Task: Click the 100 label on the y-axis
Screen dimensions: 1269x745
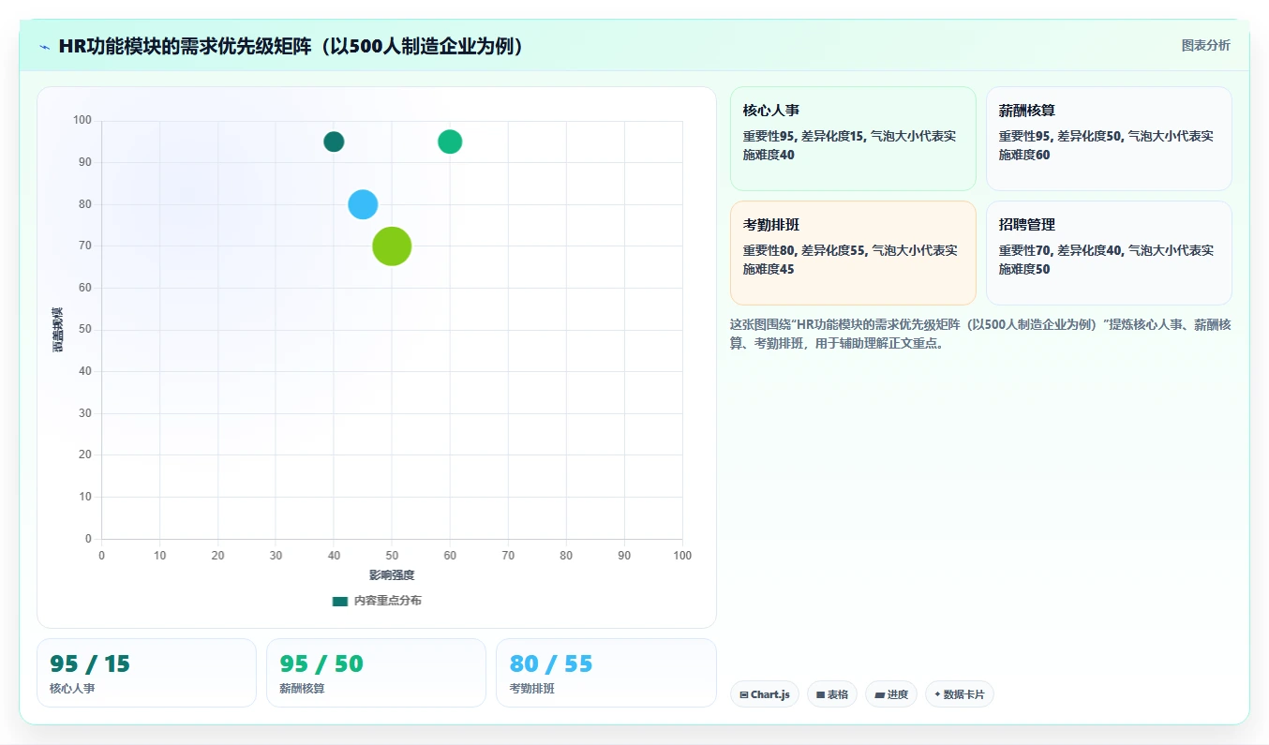Action: (82, 120)
